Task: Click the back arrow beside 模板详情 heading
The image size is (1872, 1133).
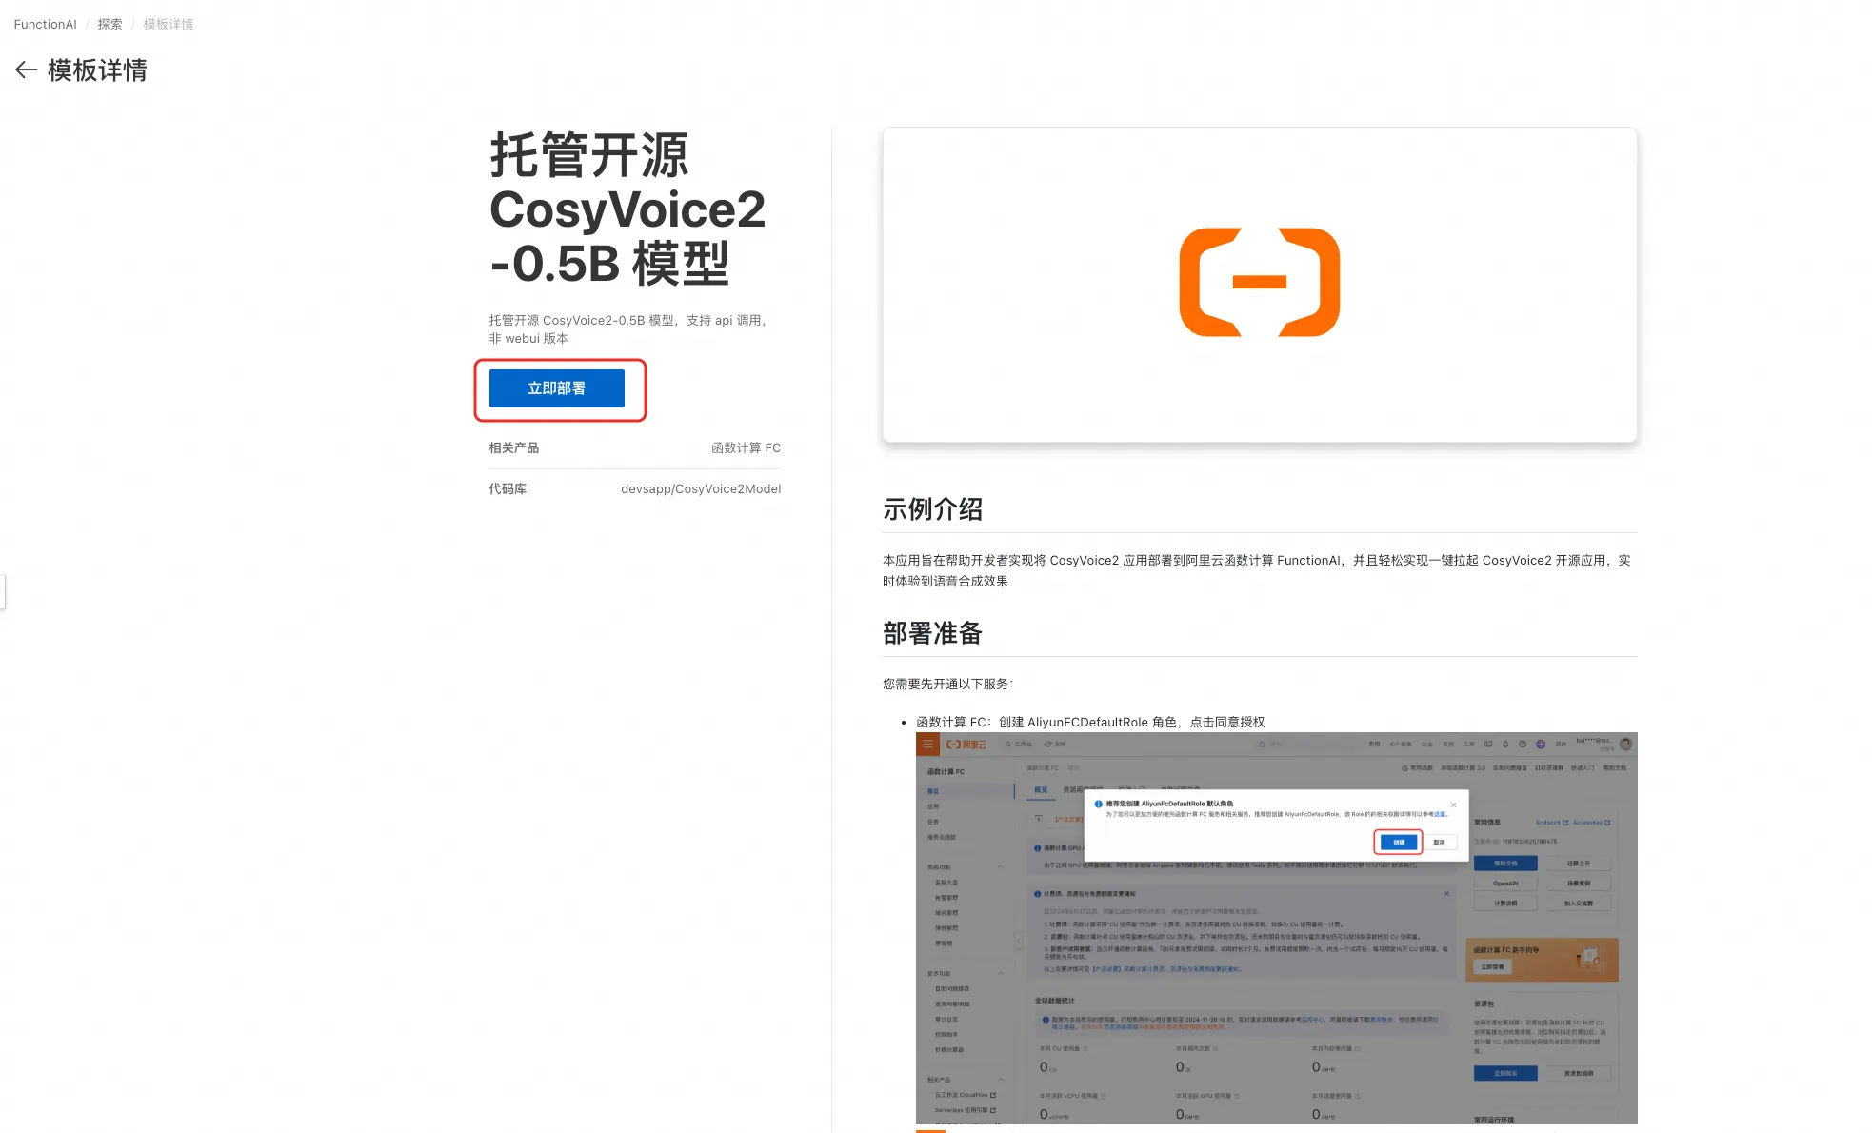Action: point(26,70)
